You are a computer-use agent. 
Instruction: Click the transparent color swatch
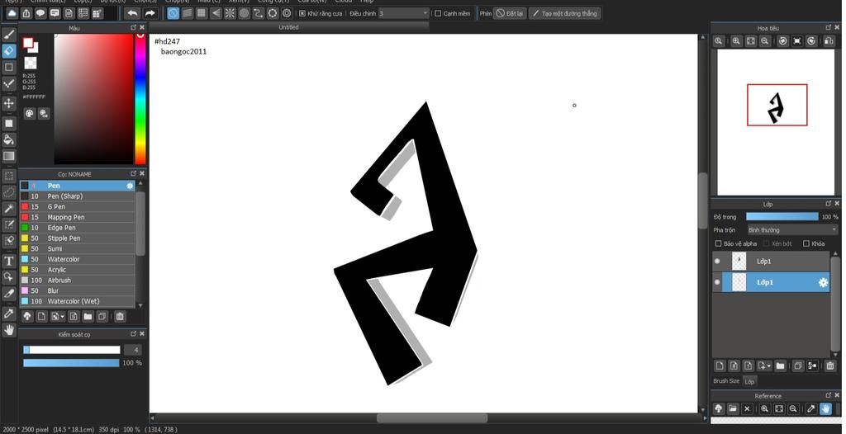point(31,64)
